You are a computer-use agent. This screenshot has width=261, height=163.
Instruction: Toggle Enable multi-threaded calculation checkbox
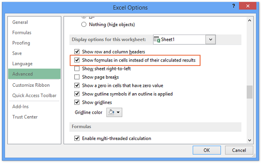77,138
